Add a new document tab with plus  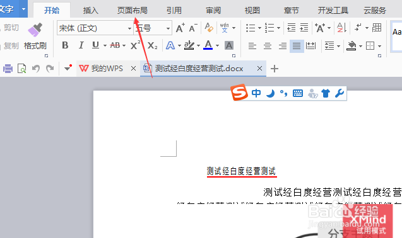[275, 69]
